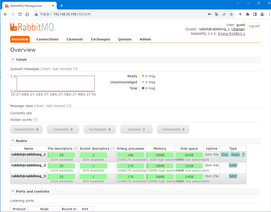
Task: Change the Queued messages chart range
Action: [56, 69]
